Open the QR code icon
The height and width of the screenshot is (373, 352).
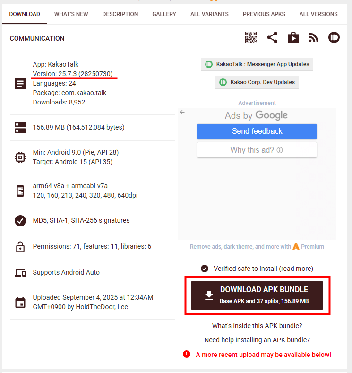(x=251, y=38)
